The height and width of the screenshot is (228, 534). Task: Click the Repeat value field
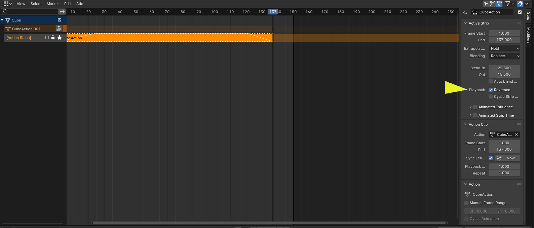click(x=504, y=173)
